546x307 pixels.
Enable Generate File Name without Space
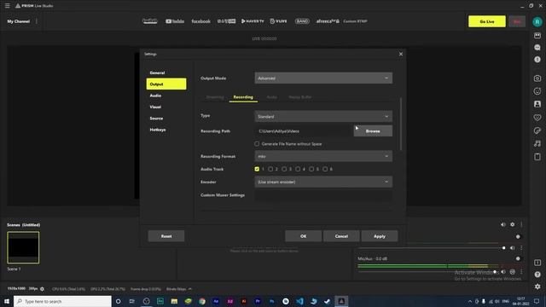point(257,144)
